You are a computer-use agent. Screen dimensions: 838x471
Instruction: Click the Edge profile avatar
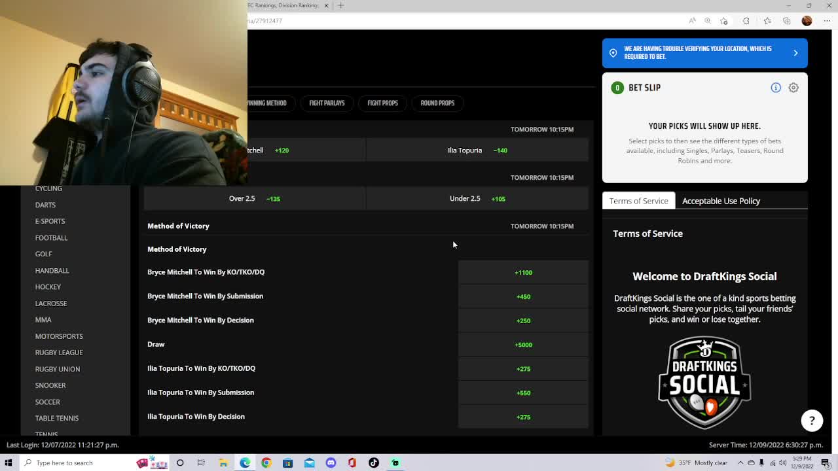coord(807,21)
